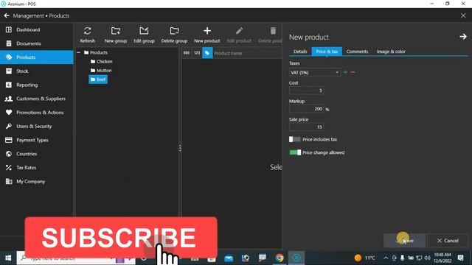Toggle Price includes tax switch
The width and height of the screenshot is (472, 265).
[x=295, y=139]
